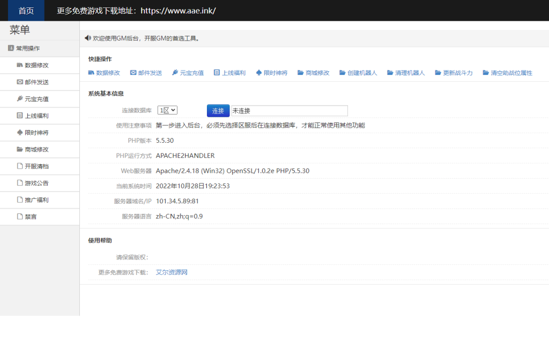Select 禁言 from the sidebar menu

(x=31, y=217)
